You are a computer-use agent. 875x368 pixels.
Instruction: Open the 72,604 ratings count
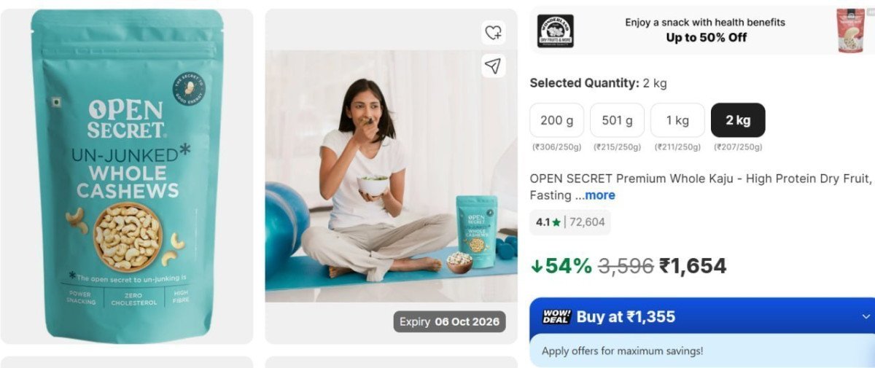(x=587, y=222)
